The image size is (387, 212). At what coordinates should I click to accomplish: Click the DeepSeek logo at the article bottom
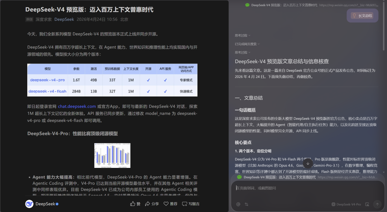click(29, 203)
